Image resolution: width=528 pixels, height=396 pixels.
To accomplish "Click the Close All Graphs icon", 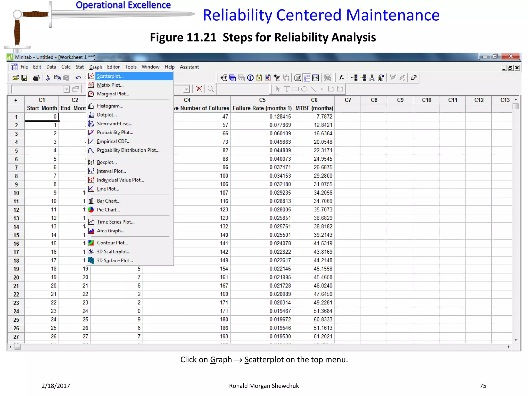I will [327, 78].
